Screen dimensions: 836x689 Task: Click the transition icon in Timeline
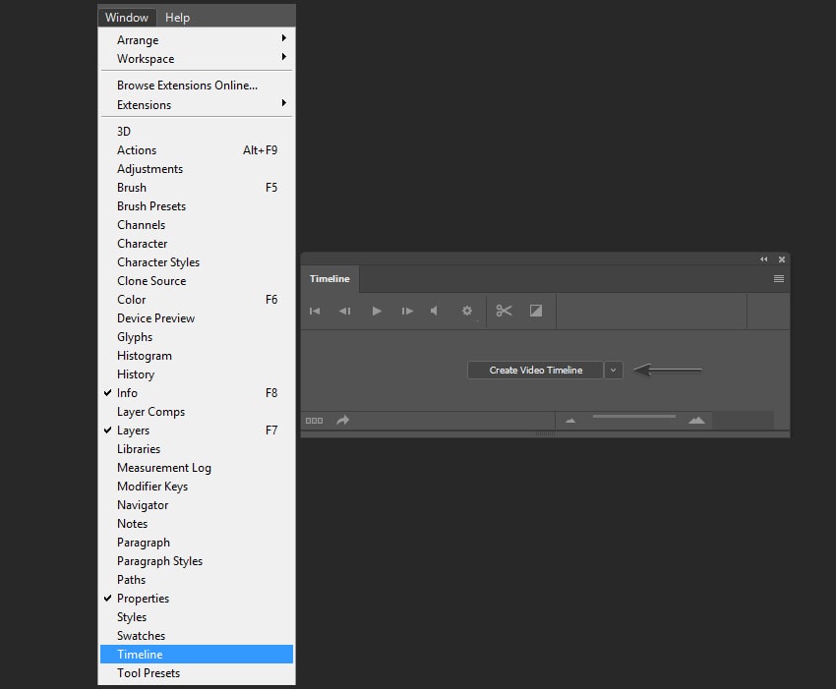[536, 311]
